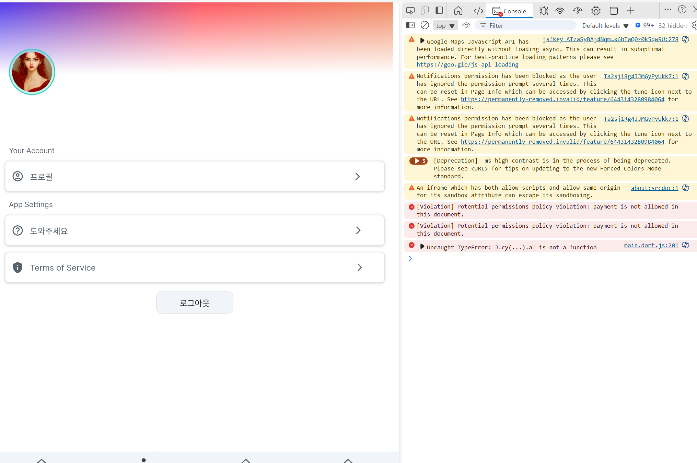Open the top JavaScript context dropdown
Image resolution: width=697 pixels, height=463 pixels.
445,25
